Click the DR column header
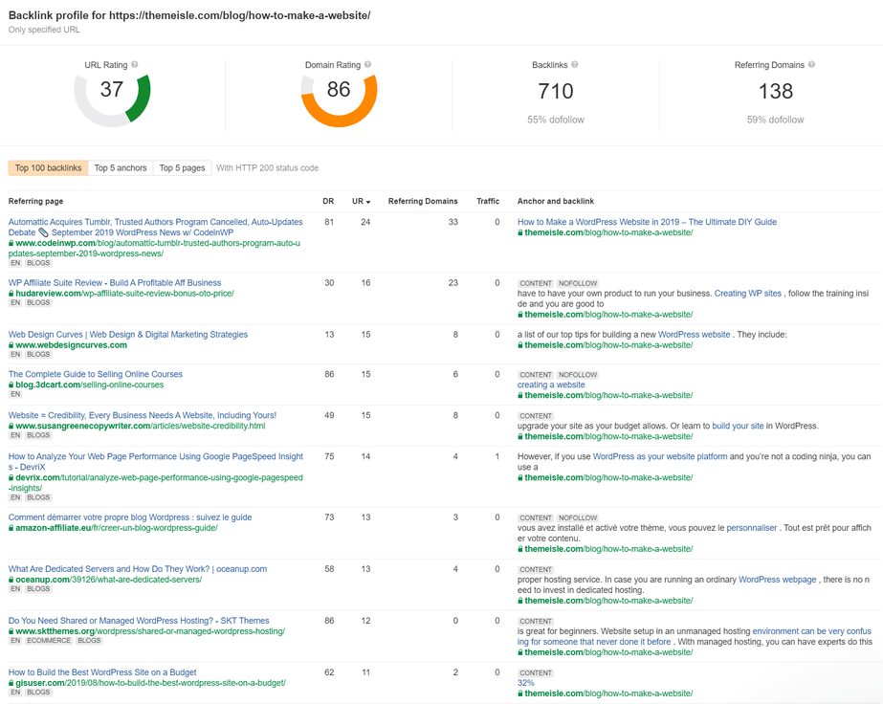 (x=328, y=201)
